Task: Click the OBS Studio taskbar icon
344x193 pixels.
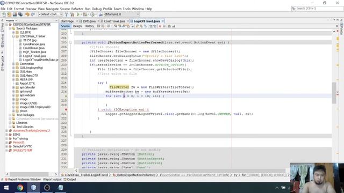Action: (x=47, y=188)
